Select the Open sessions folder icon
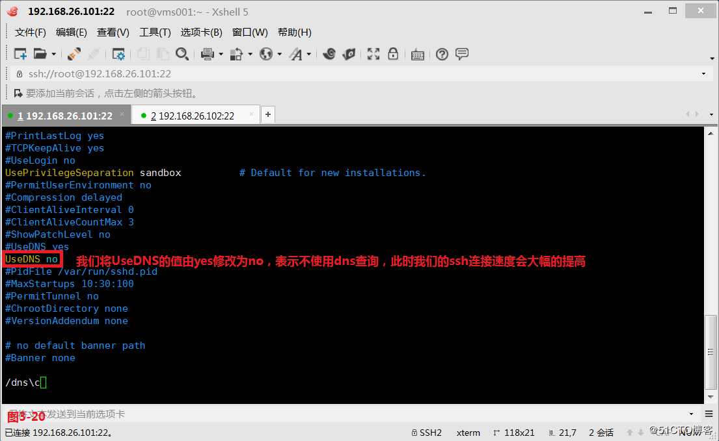Image resolution: width=719 pixels, height=441 pixels. coord(40,54)
